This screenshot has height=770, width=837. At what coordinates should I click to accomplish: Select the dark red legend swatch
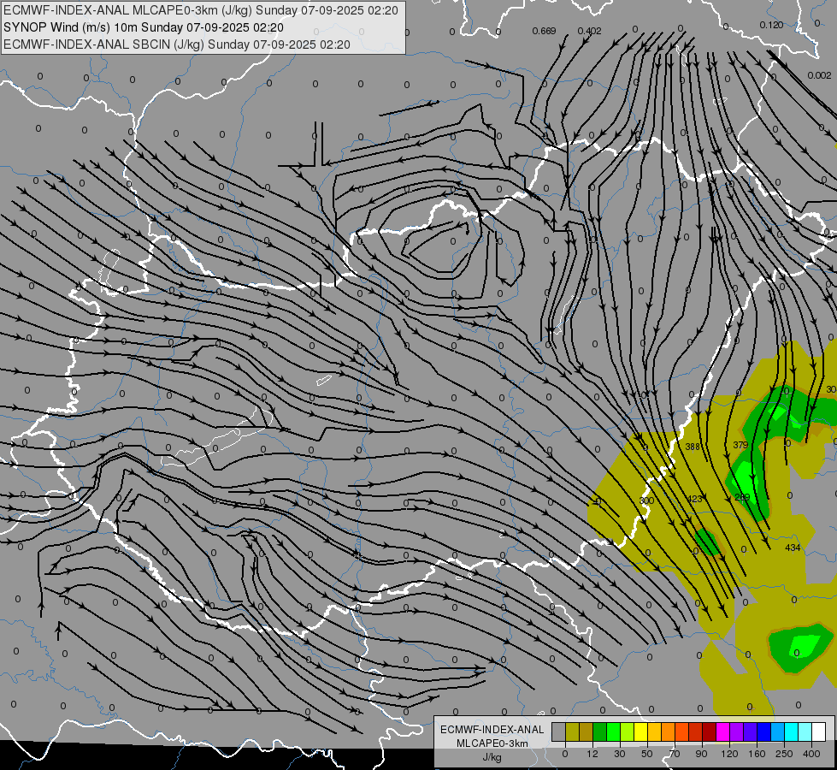(x=710, y=731)
